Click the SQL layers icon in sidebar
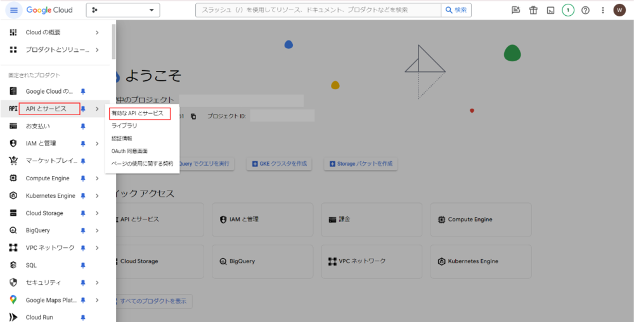The image size is (634, 322). pos(13,265)
